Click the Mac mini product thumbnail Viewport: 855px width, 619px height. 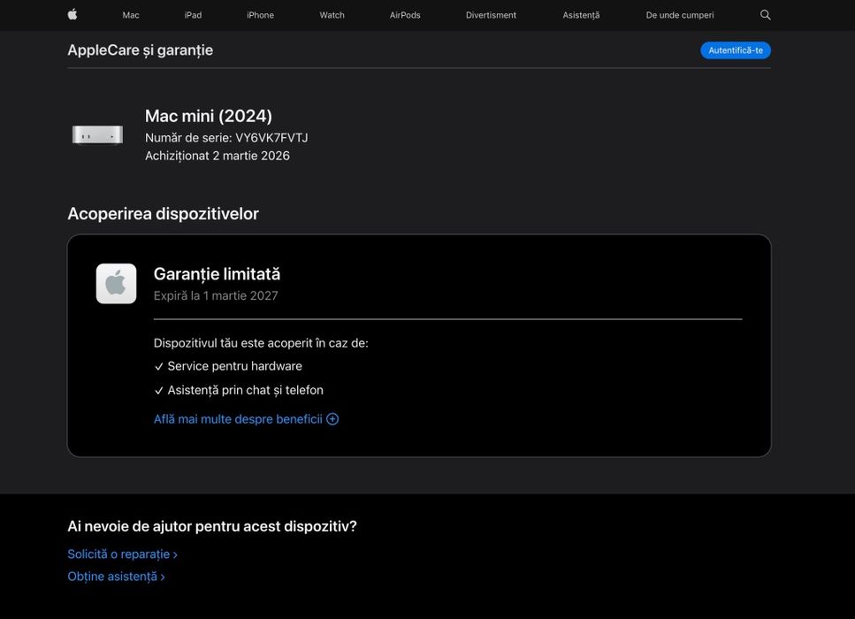click(x=97, y=134)
